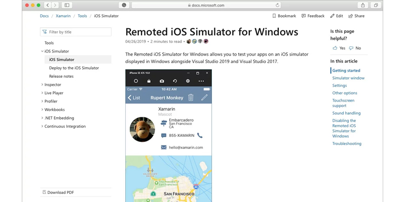Viewport: 405px width, 202px height.
Task: Click the thumbs-down No feedback icon
Action: coord(351,48)
